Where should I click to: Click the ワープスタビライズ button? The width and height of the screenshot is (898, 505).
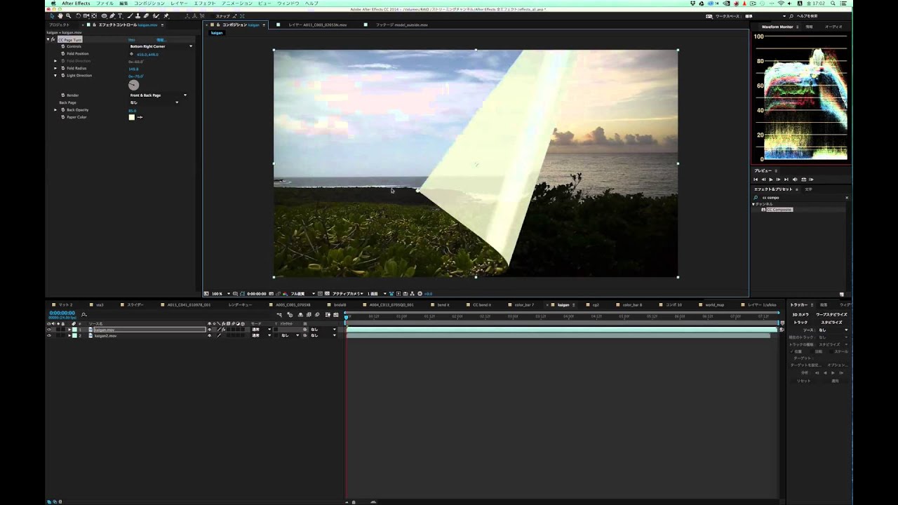tap(831, 314)
